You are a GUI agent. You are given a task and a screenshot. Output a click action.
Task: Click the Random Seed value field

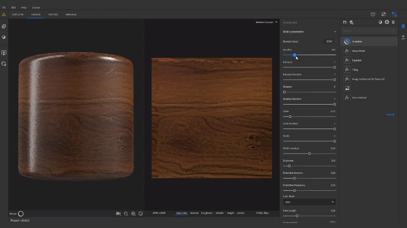329,41
